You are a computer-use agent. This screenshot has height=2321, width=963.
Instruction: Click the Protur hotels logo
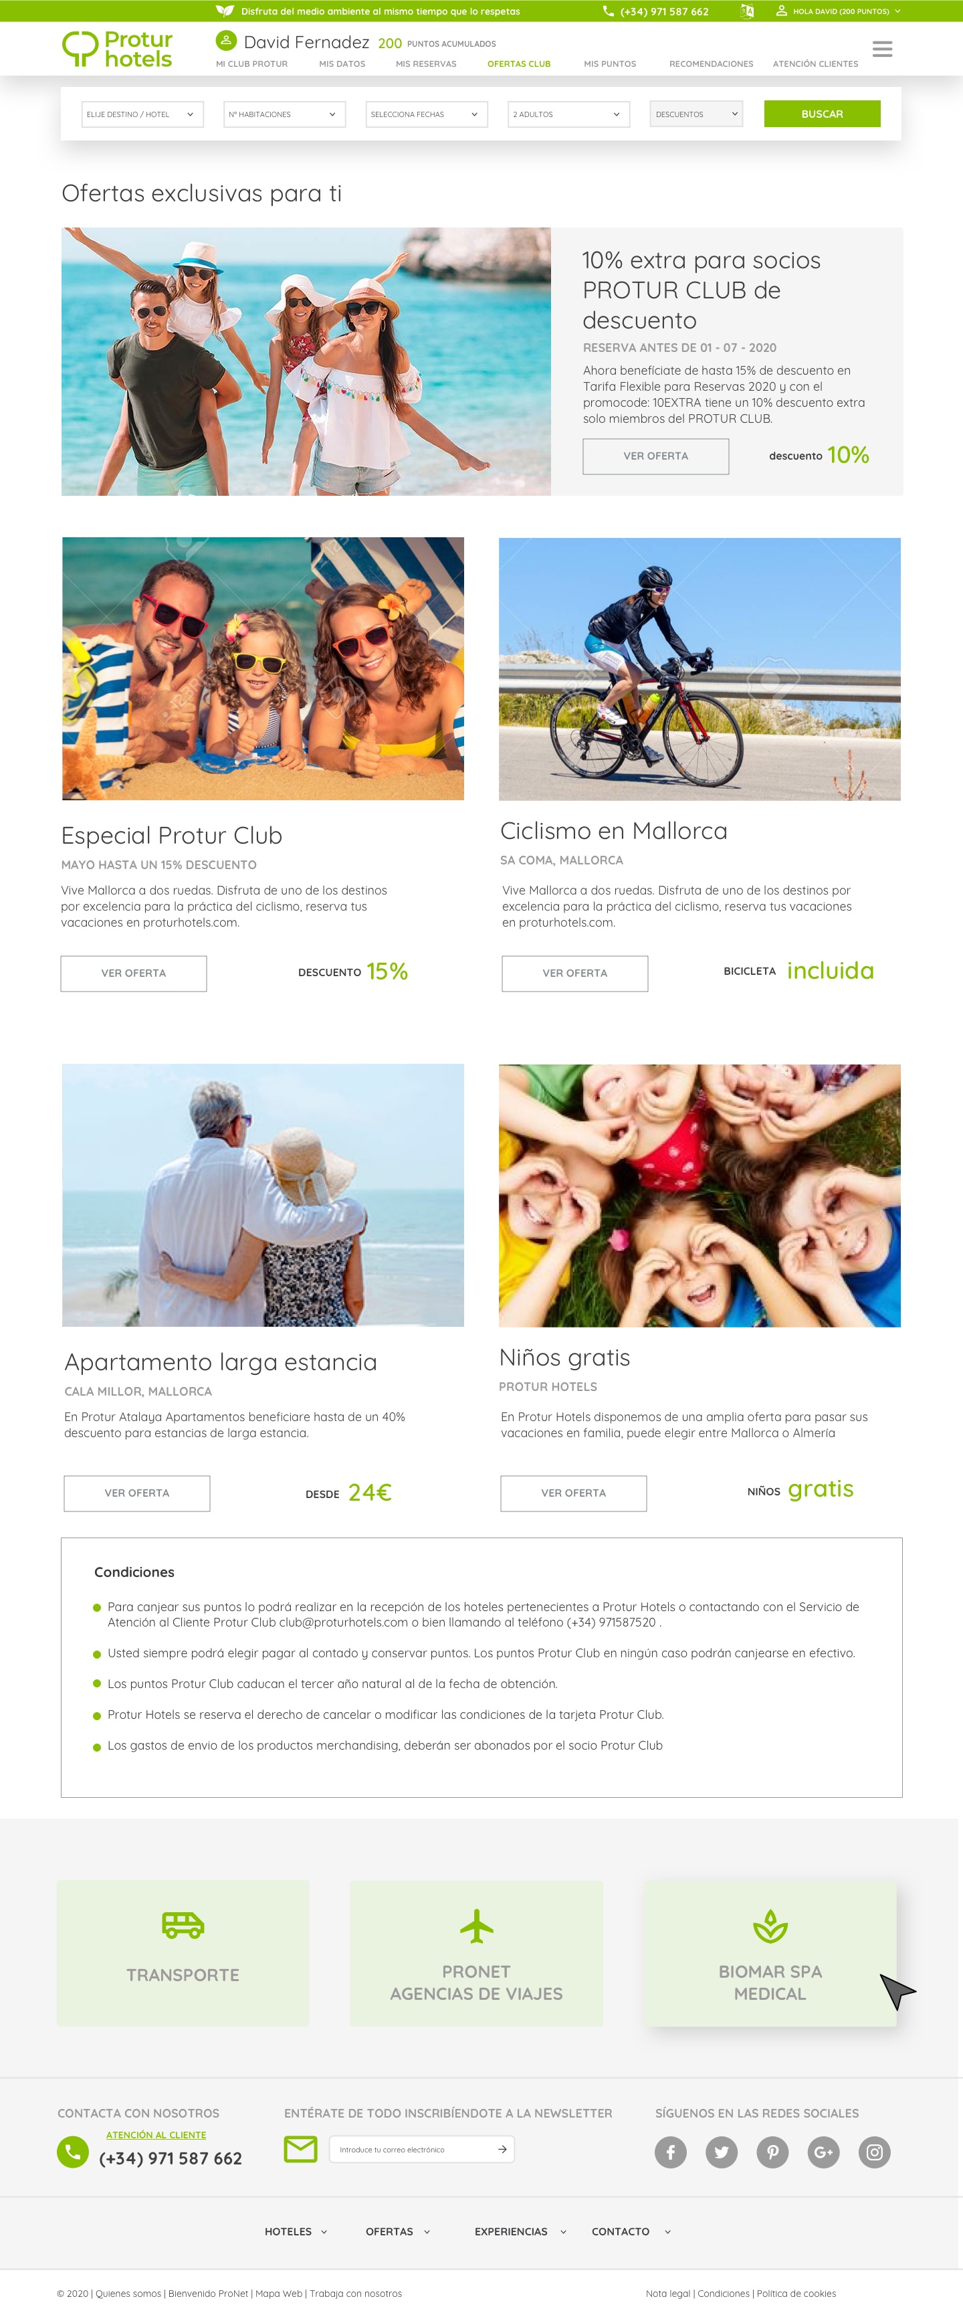coord(117,49)
